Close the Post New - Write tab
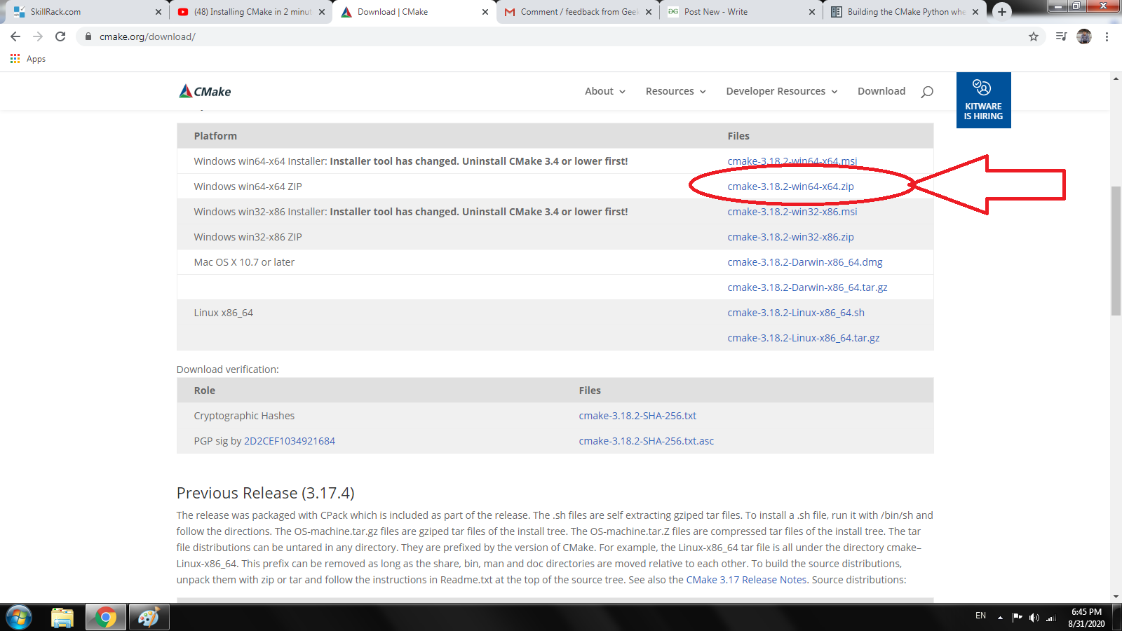 (x=812, y=12)
